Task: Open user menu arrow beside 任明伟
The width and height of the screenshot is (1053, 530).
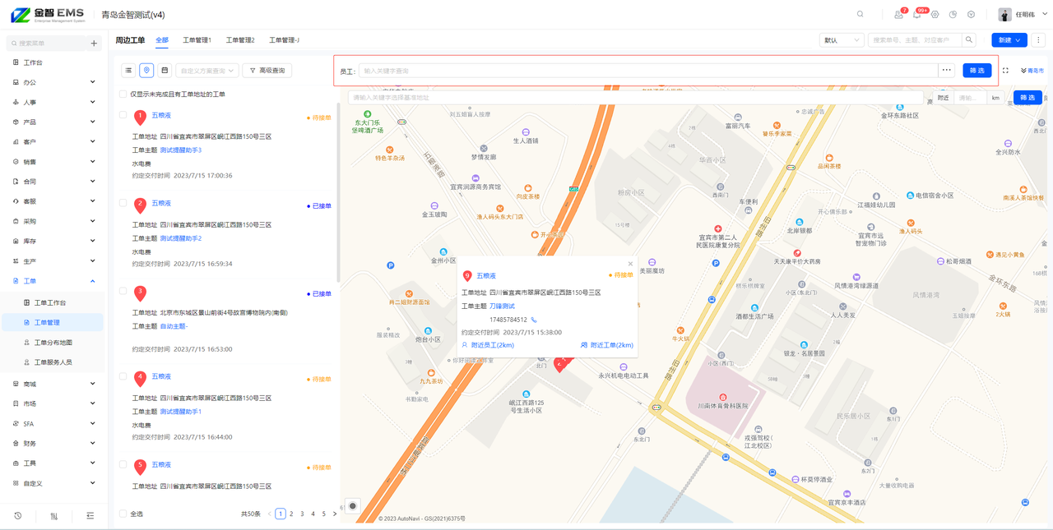Action: [x=1045, y=14]
